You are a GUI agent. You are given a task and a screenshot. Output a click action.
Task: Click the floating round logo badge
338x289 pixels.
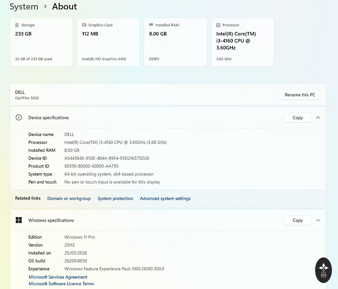(x=323, y=270)
